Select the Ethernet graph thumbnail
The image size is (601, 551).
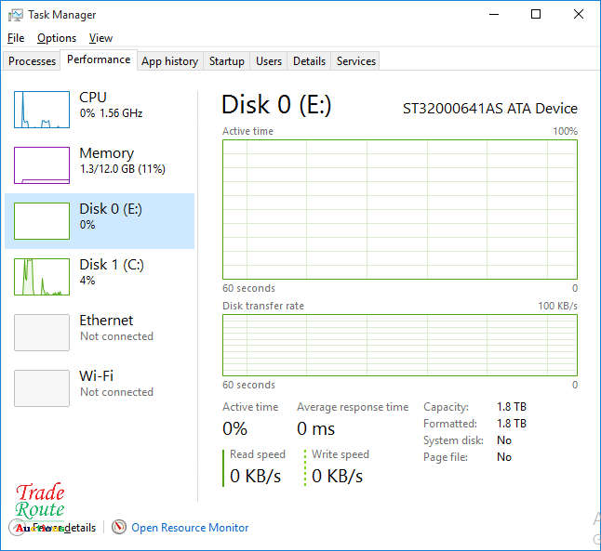(42, 333)
